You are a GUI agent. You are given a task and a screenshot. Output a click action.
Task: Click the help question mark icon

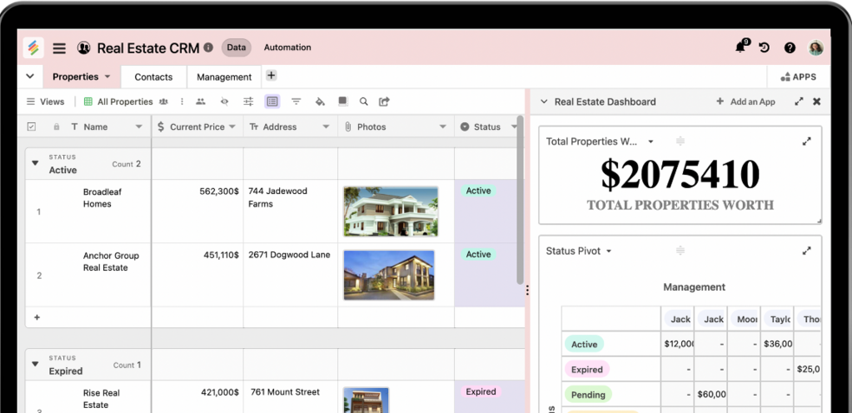[790, 48]
